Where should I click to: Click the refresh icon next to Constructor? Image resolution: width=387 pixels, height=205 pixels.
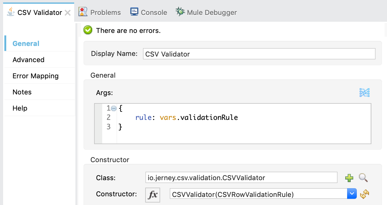[364, 194]
